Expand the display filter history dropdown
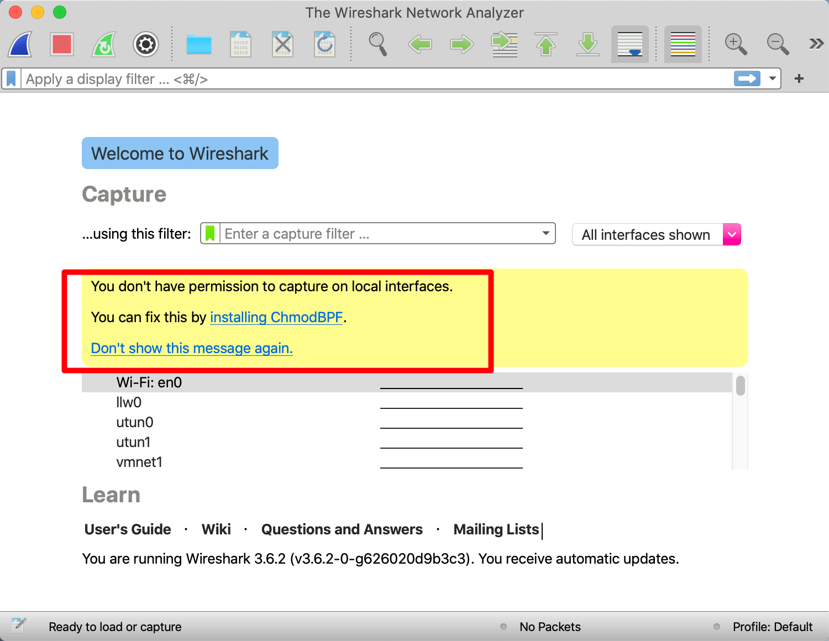The width and height of the screenshot is (829, 641). pyautogui.click(x=773, y=79)
